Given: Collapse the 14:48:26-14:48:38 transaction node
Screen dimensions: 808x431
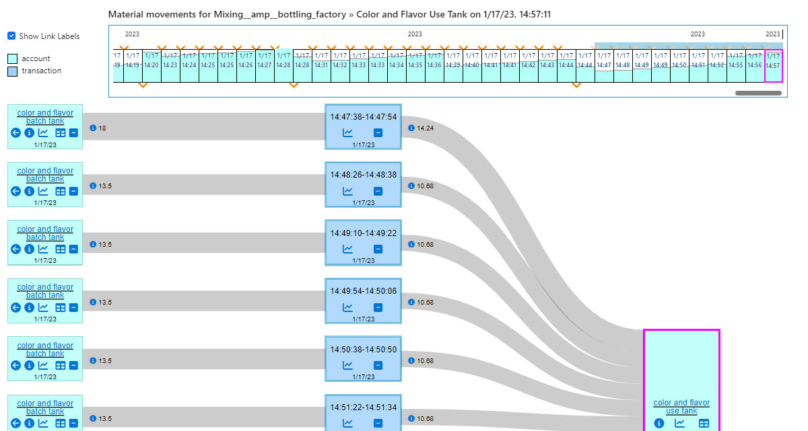Looking at the screenshot, I should coord(378,192).
